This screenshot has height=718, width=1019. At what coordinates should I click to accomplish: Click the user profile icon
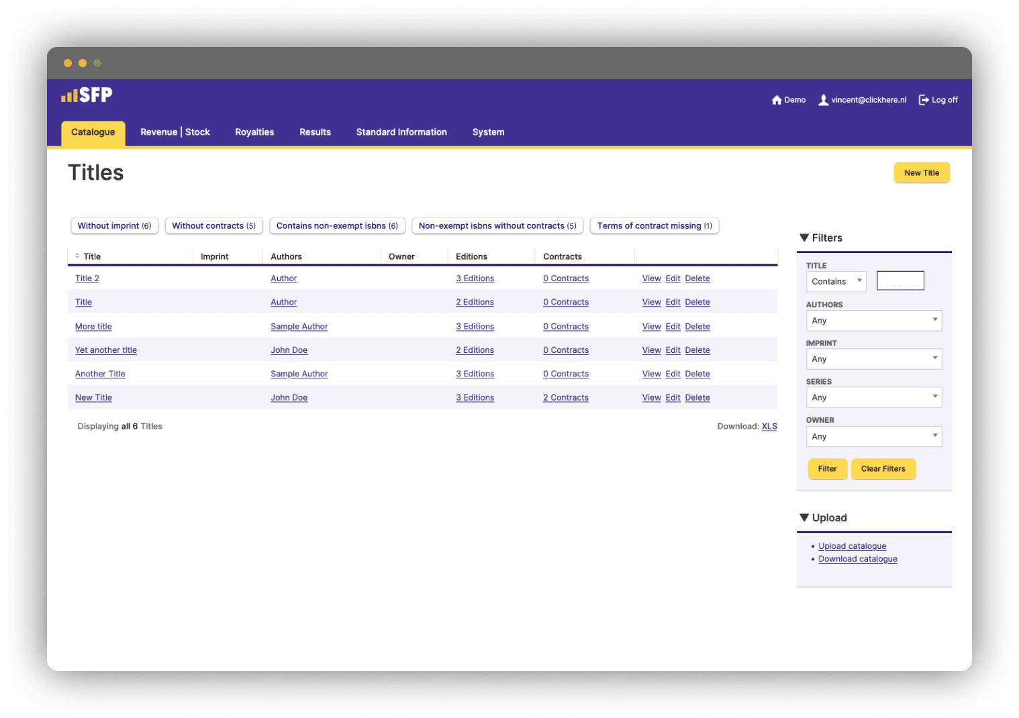823,100
